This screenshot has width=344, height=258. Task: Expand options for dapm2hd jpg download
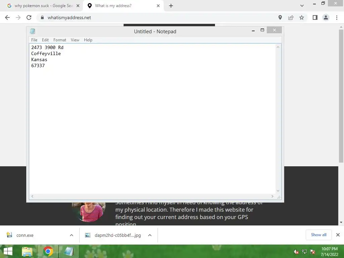pyautogui.click(x=150, y=235)
